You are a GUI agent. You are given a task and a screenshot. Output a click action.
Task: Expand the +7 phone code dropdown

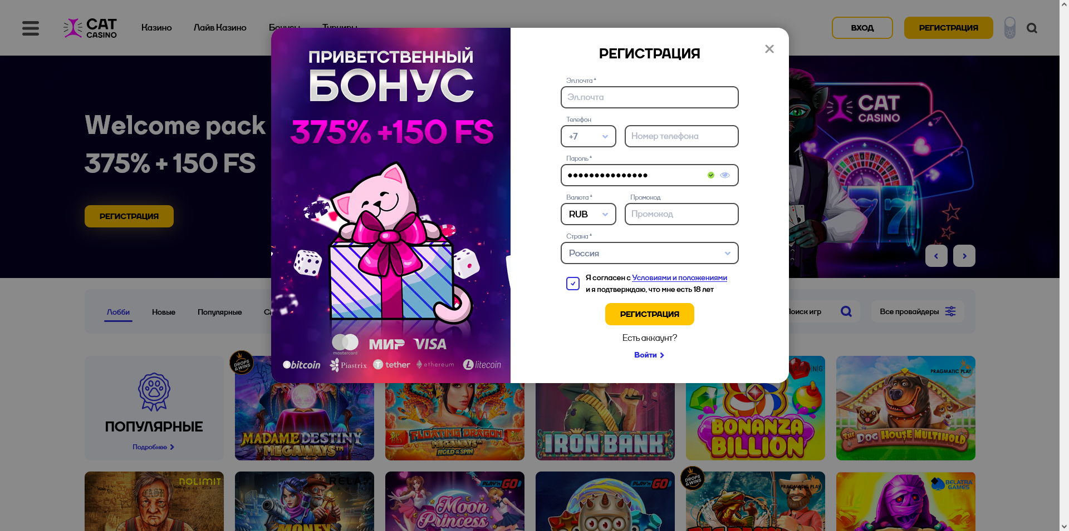click(x=589, y=136)
